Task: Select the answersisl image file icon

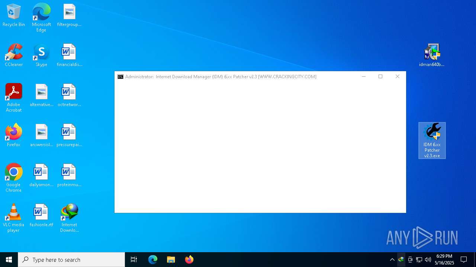Action: 41,135
